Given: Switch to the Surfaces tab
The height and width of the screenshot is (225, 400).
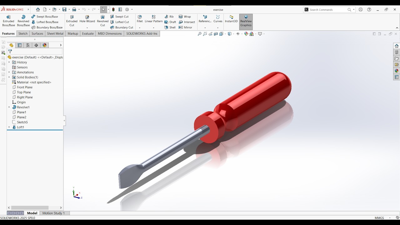Looking at the screenshot, I should [37, 33].
